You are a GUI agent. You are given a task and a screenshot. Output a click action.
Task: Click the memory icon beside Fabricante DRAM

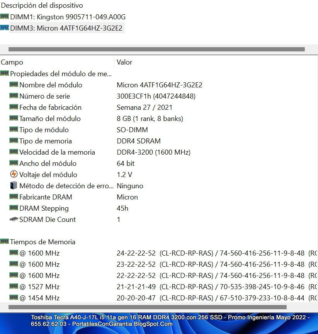(x=14, y=197)
